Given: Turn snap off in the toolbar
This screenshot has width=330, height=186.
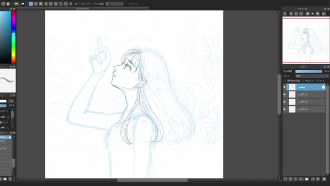Looking at the screenshot, I should coord(31,4).
